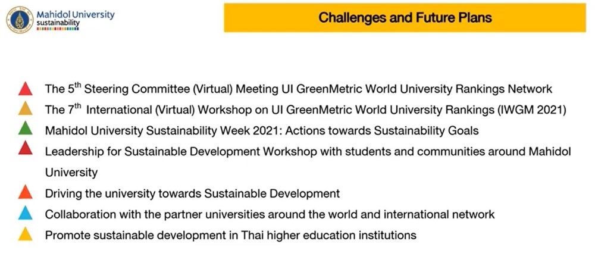Click the Mahidol University name text
The image size is (595, 275).
tap(76, 14)
